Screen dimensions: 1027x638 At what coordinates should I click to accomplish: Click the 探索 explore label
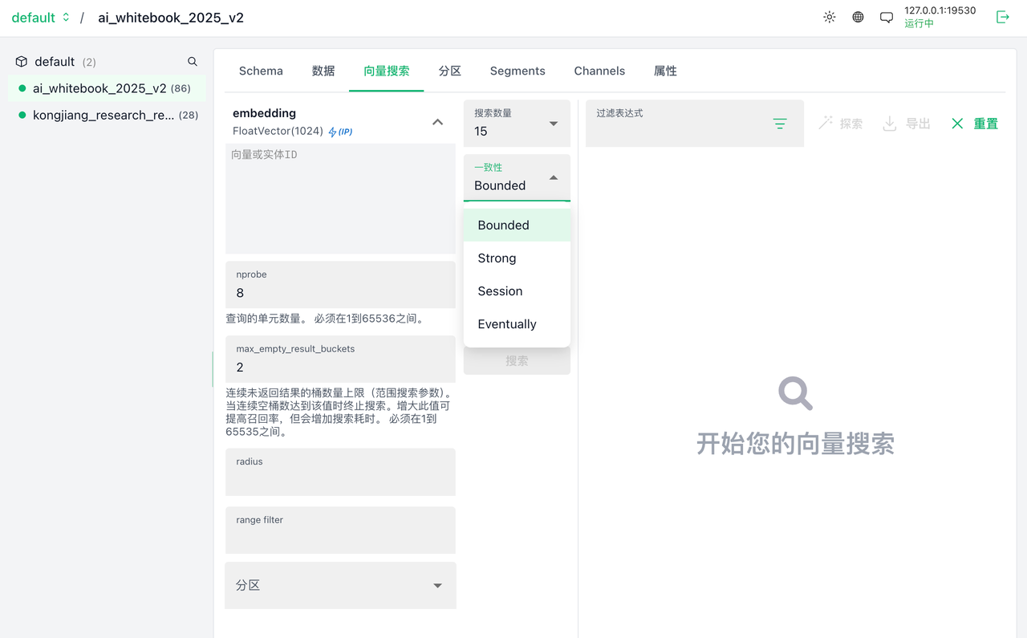point(851,124)
